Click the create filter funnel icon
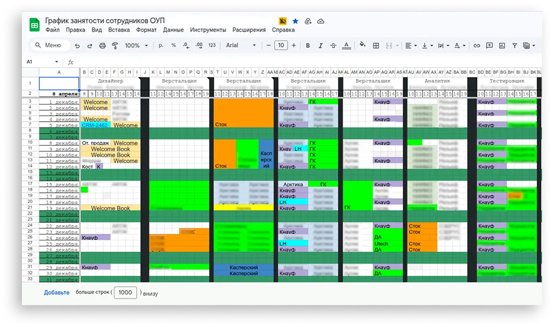The image size is (553, 327). pos(514,45)
